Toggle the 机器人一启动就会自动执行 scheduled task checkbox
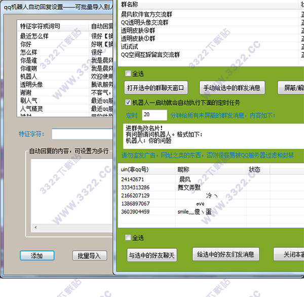Screen dimensions: 304x297 point(128,103)
